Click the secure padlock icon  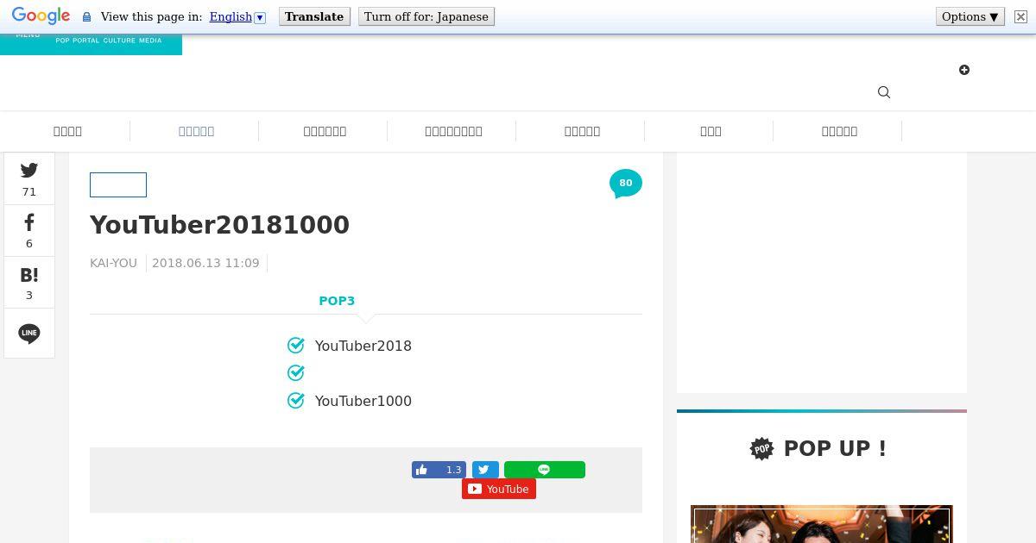click(86, 17)
